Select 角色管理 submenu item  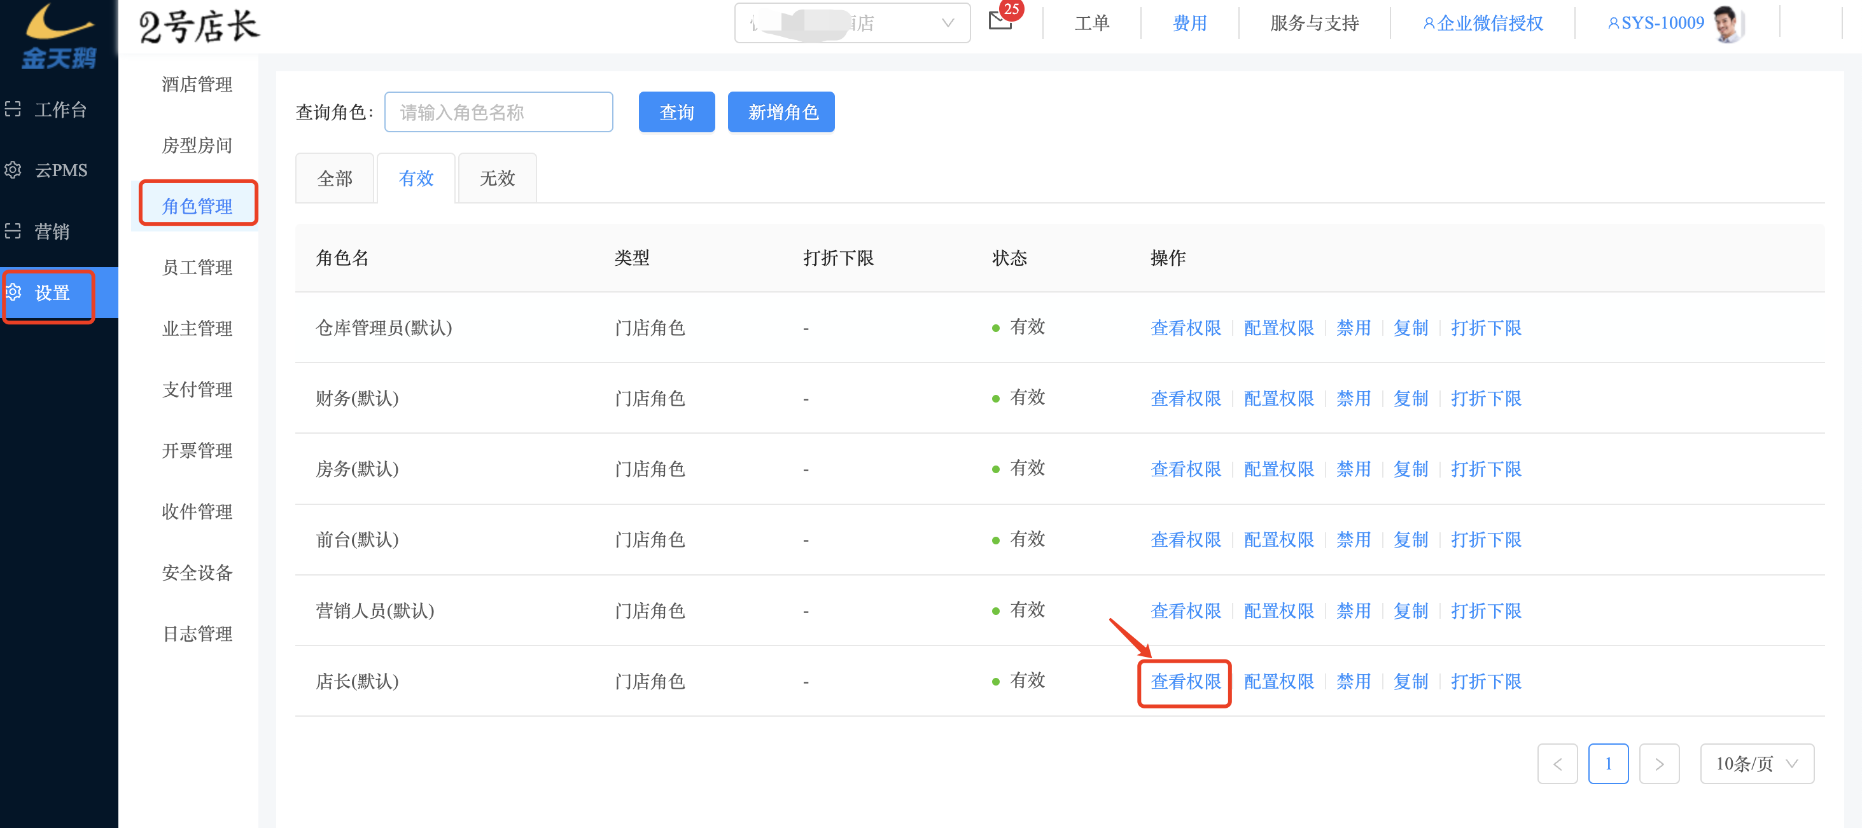pyautogui.click(x=197, y=206)
